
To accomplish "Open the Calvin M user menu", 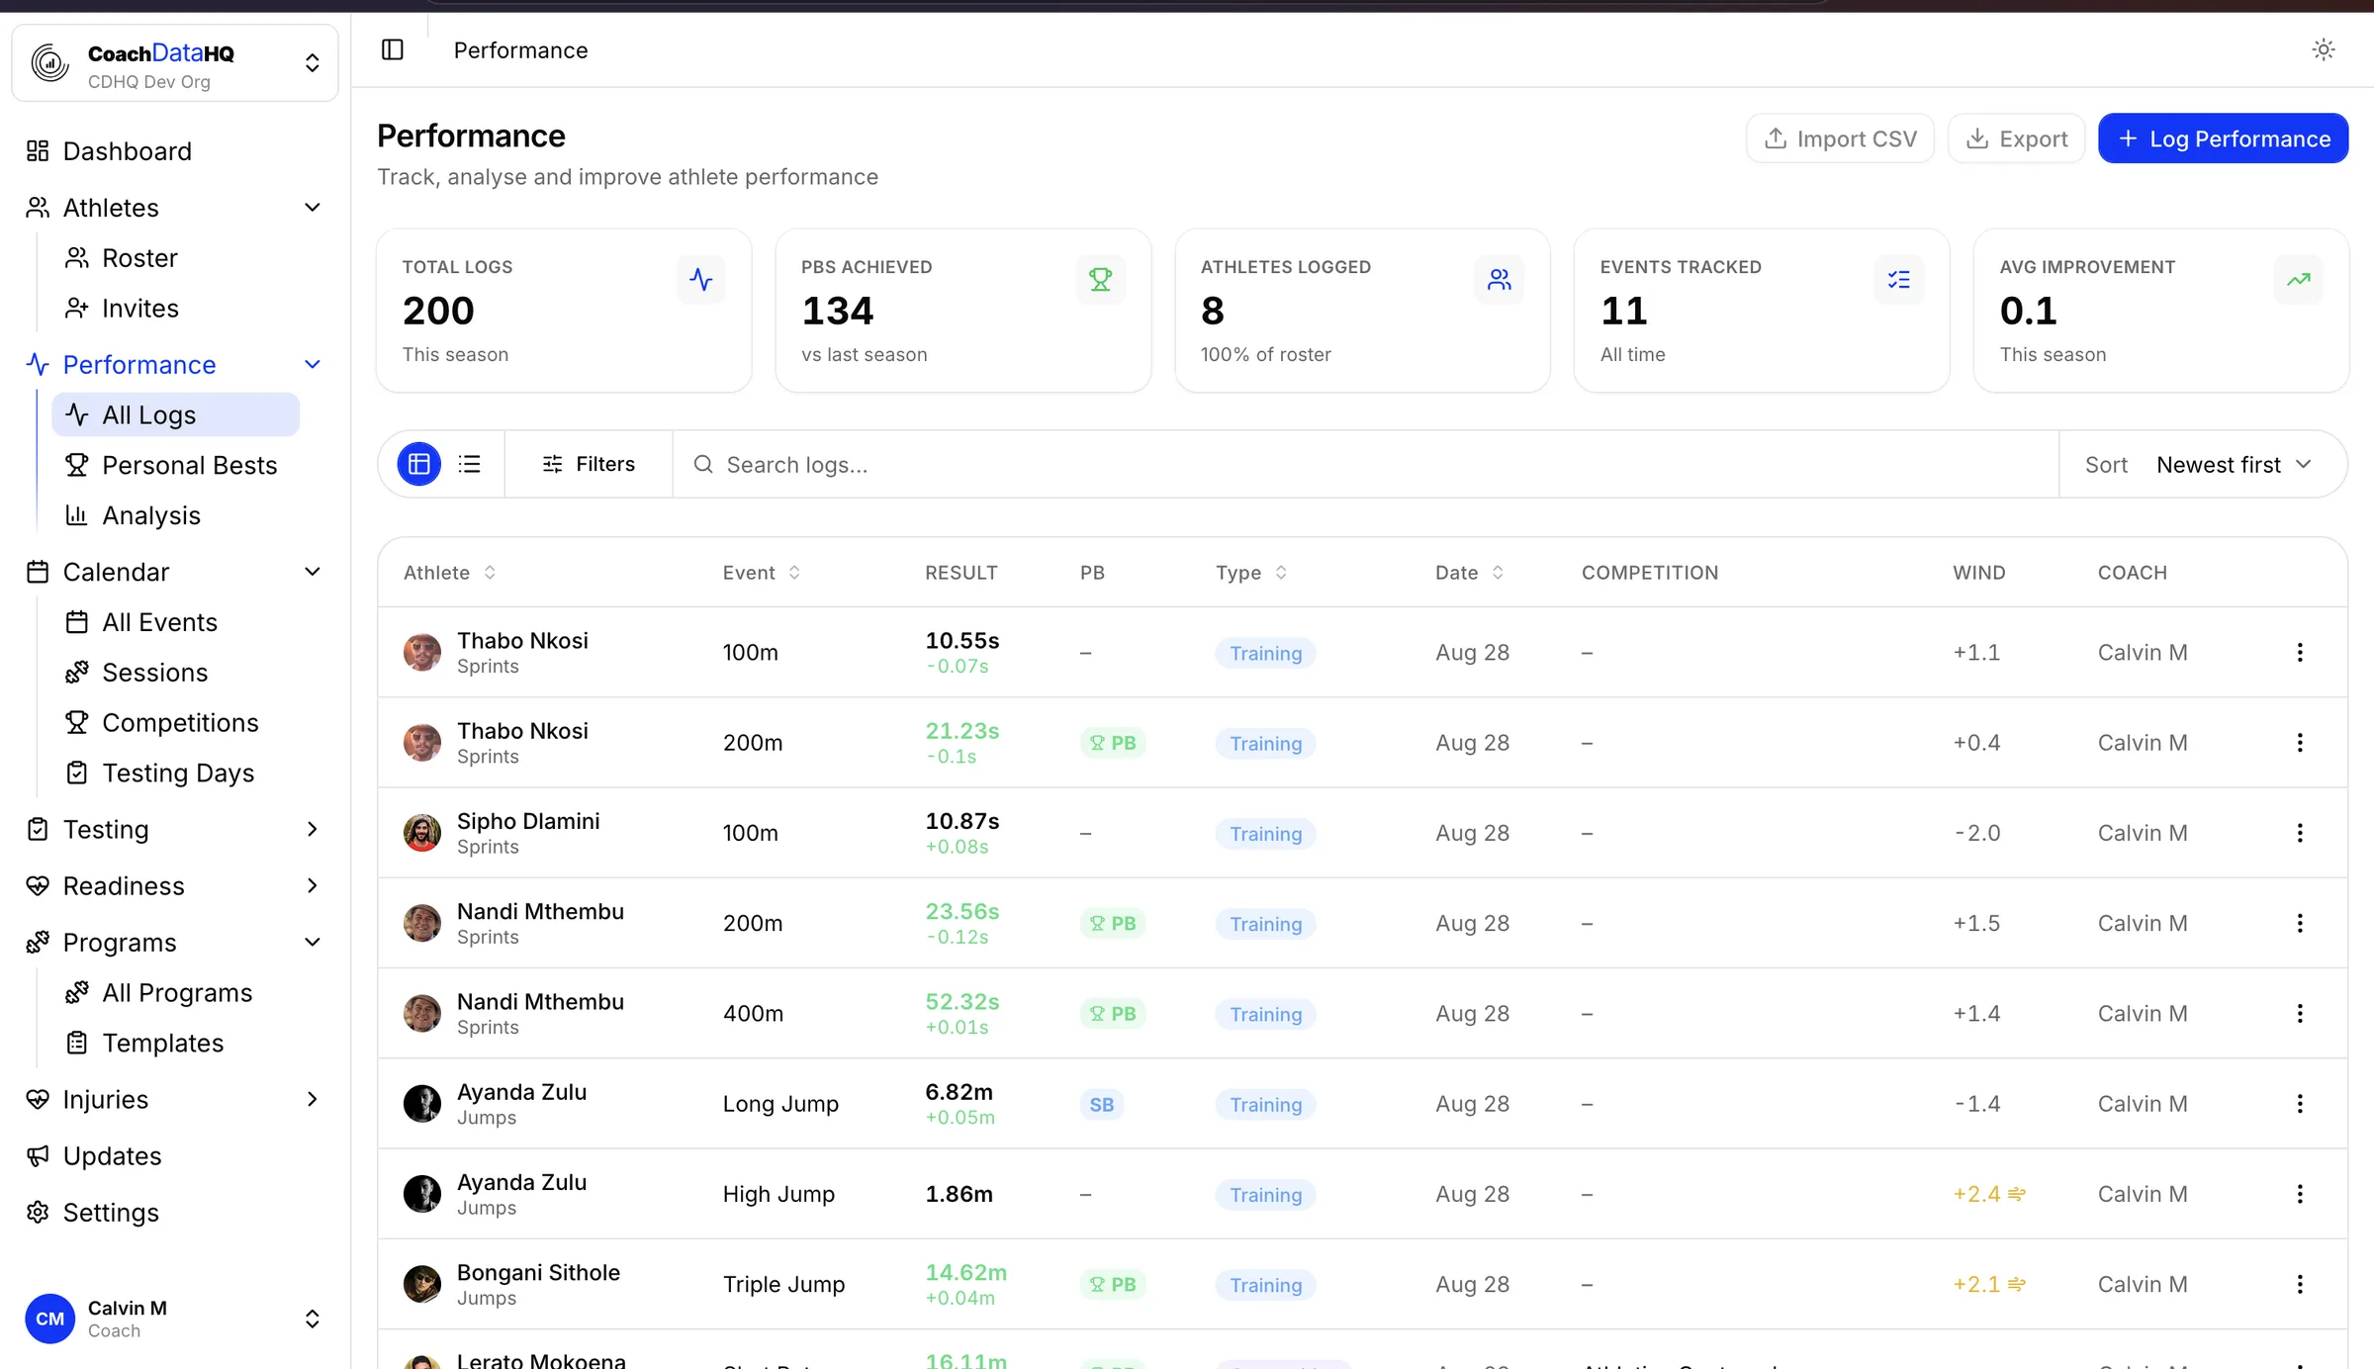I will coord(175,1319).
